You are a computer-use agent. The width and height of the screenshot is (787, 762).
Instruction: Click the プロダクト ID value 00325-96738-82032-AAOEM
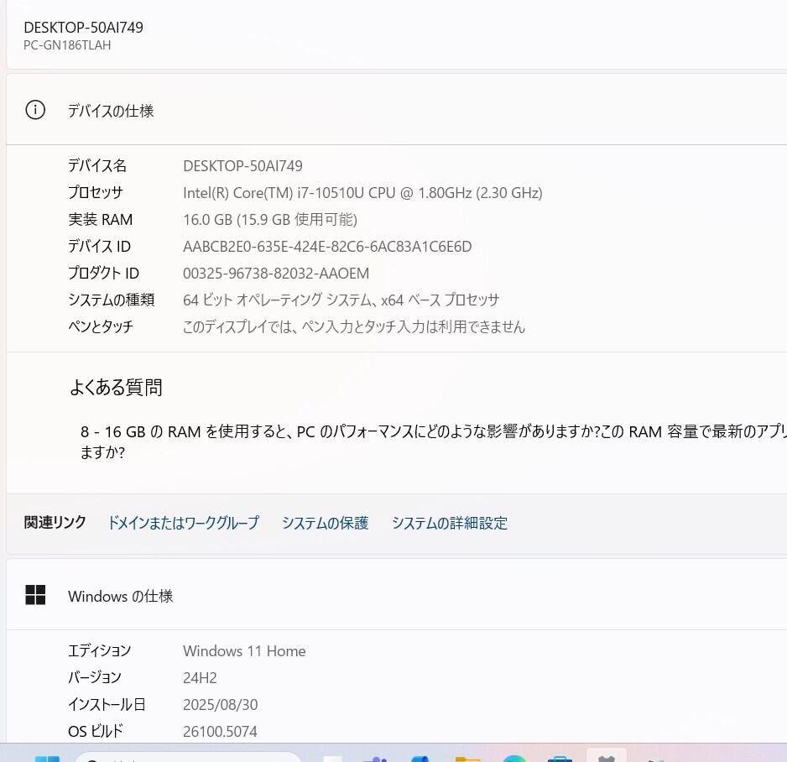pyautogui.click(x=276, y=273)
